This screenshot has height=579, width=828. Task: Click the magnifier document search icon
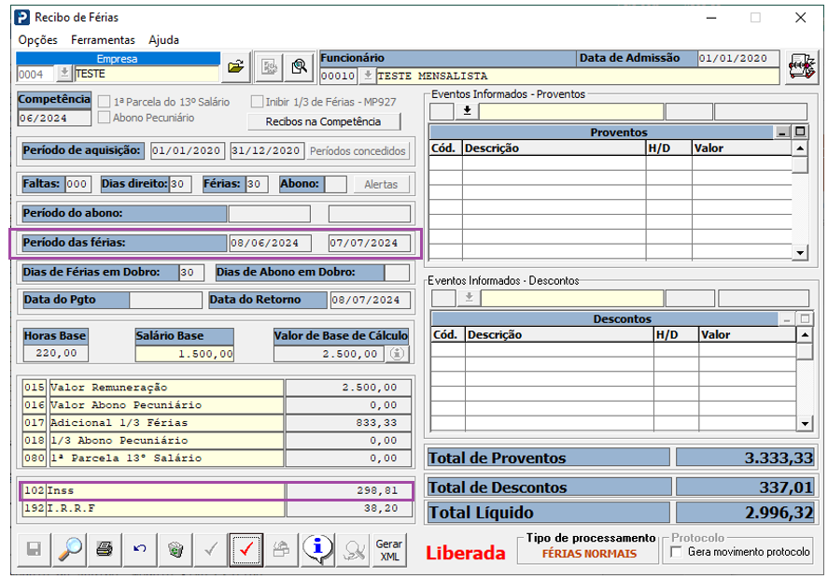[x=300, y=66]
